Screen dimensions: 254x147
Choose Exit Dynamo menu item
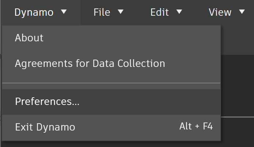point(45,127)
